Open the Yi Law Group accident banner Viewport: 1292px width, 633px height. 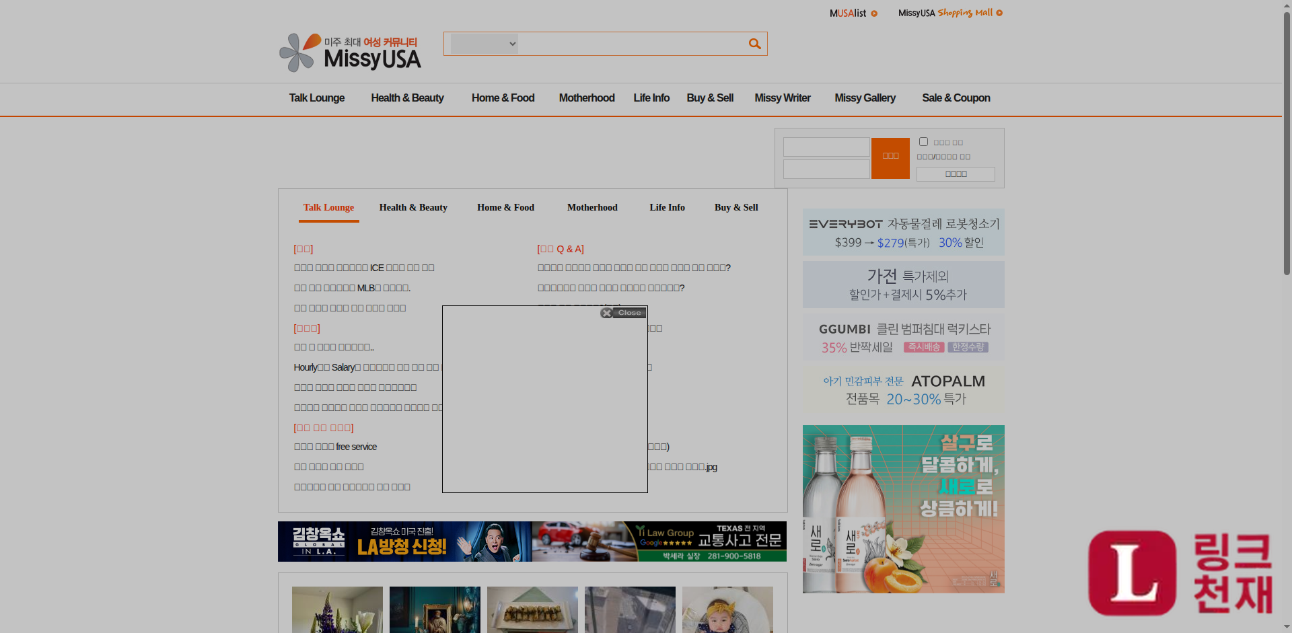coord(659,542)
